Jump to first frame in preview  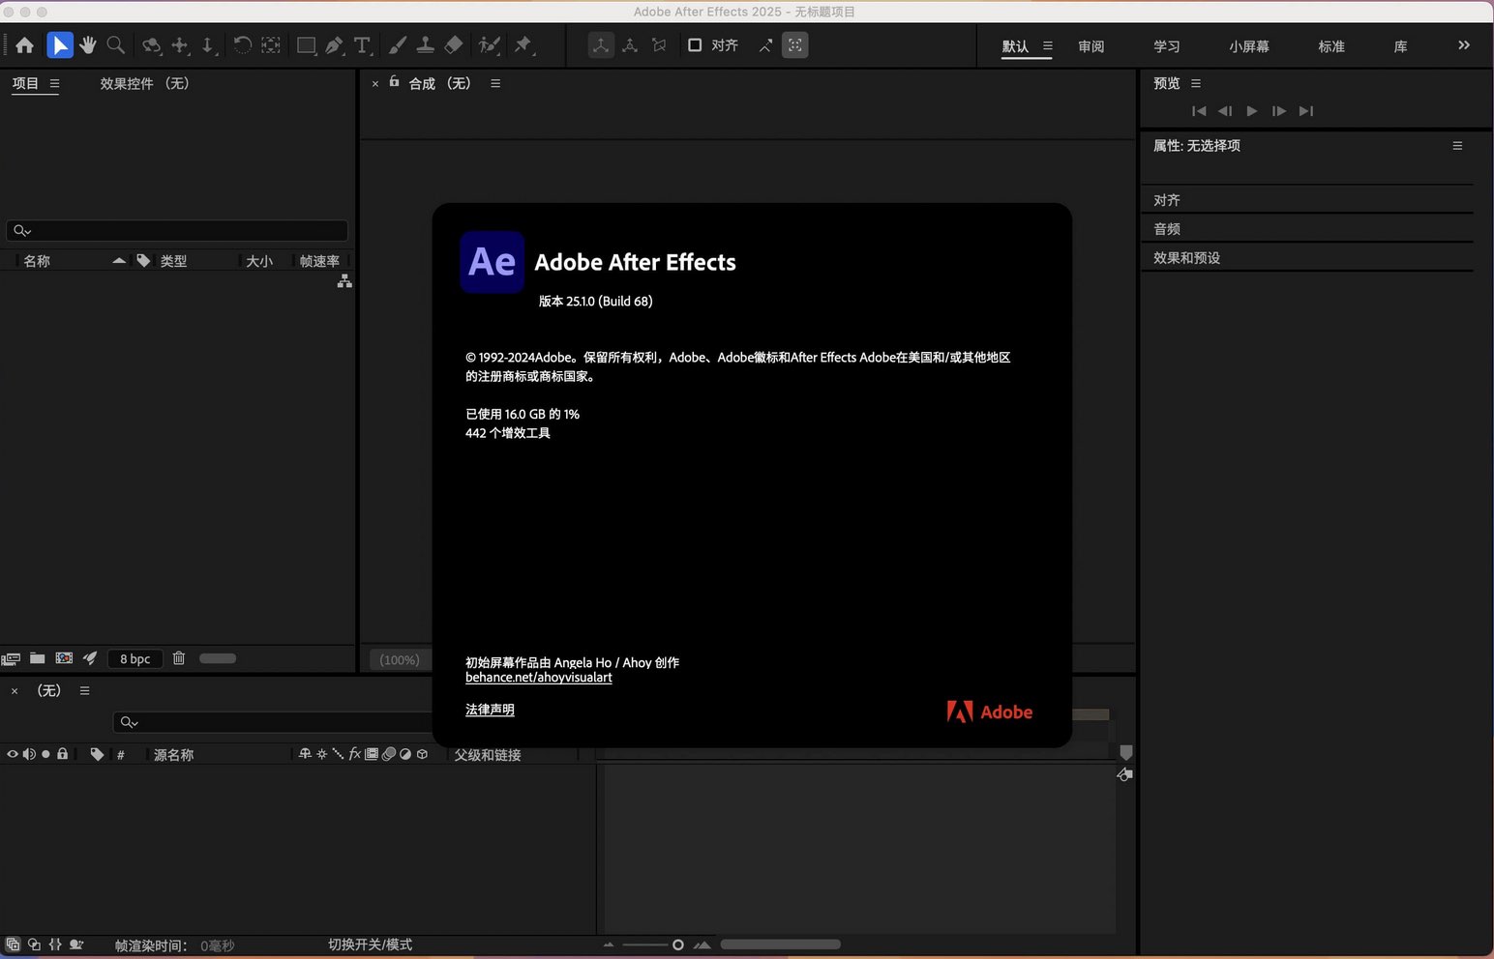(x=1199, y=111)
